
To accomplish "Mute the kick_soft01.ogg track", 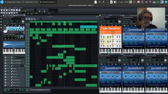I will 8,66.
